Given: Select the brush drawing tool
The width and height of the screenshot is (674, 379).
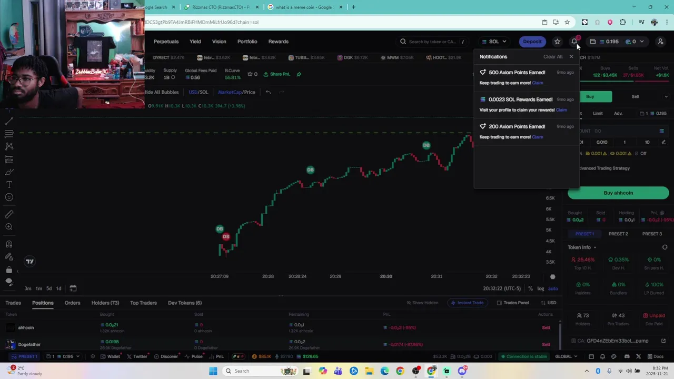Looking at the screenshot, I should (9, 172).
